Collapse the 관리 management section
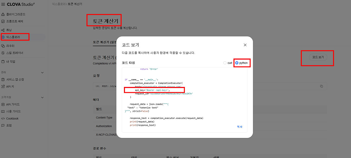 click(43, 72)
